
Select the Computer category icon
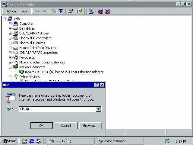click(15, 24)
